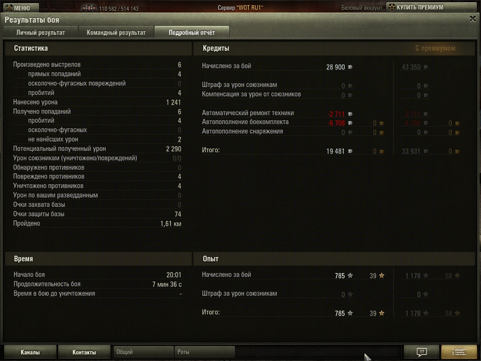Click the Очки захвата базы row
This screenshot has width=481, height=361.
pos(97,205)
